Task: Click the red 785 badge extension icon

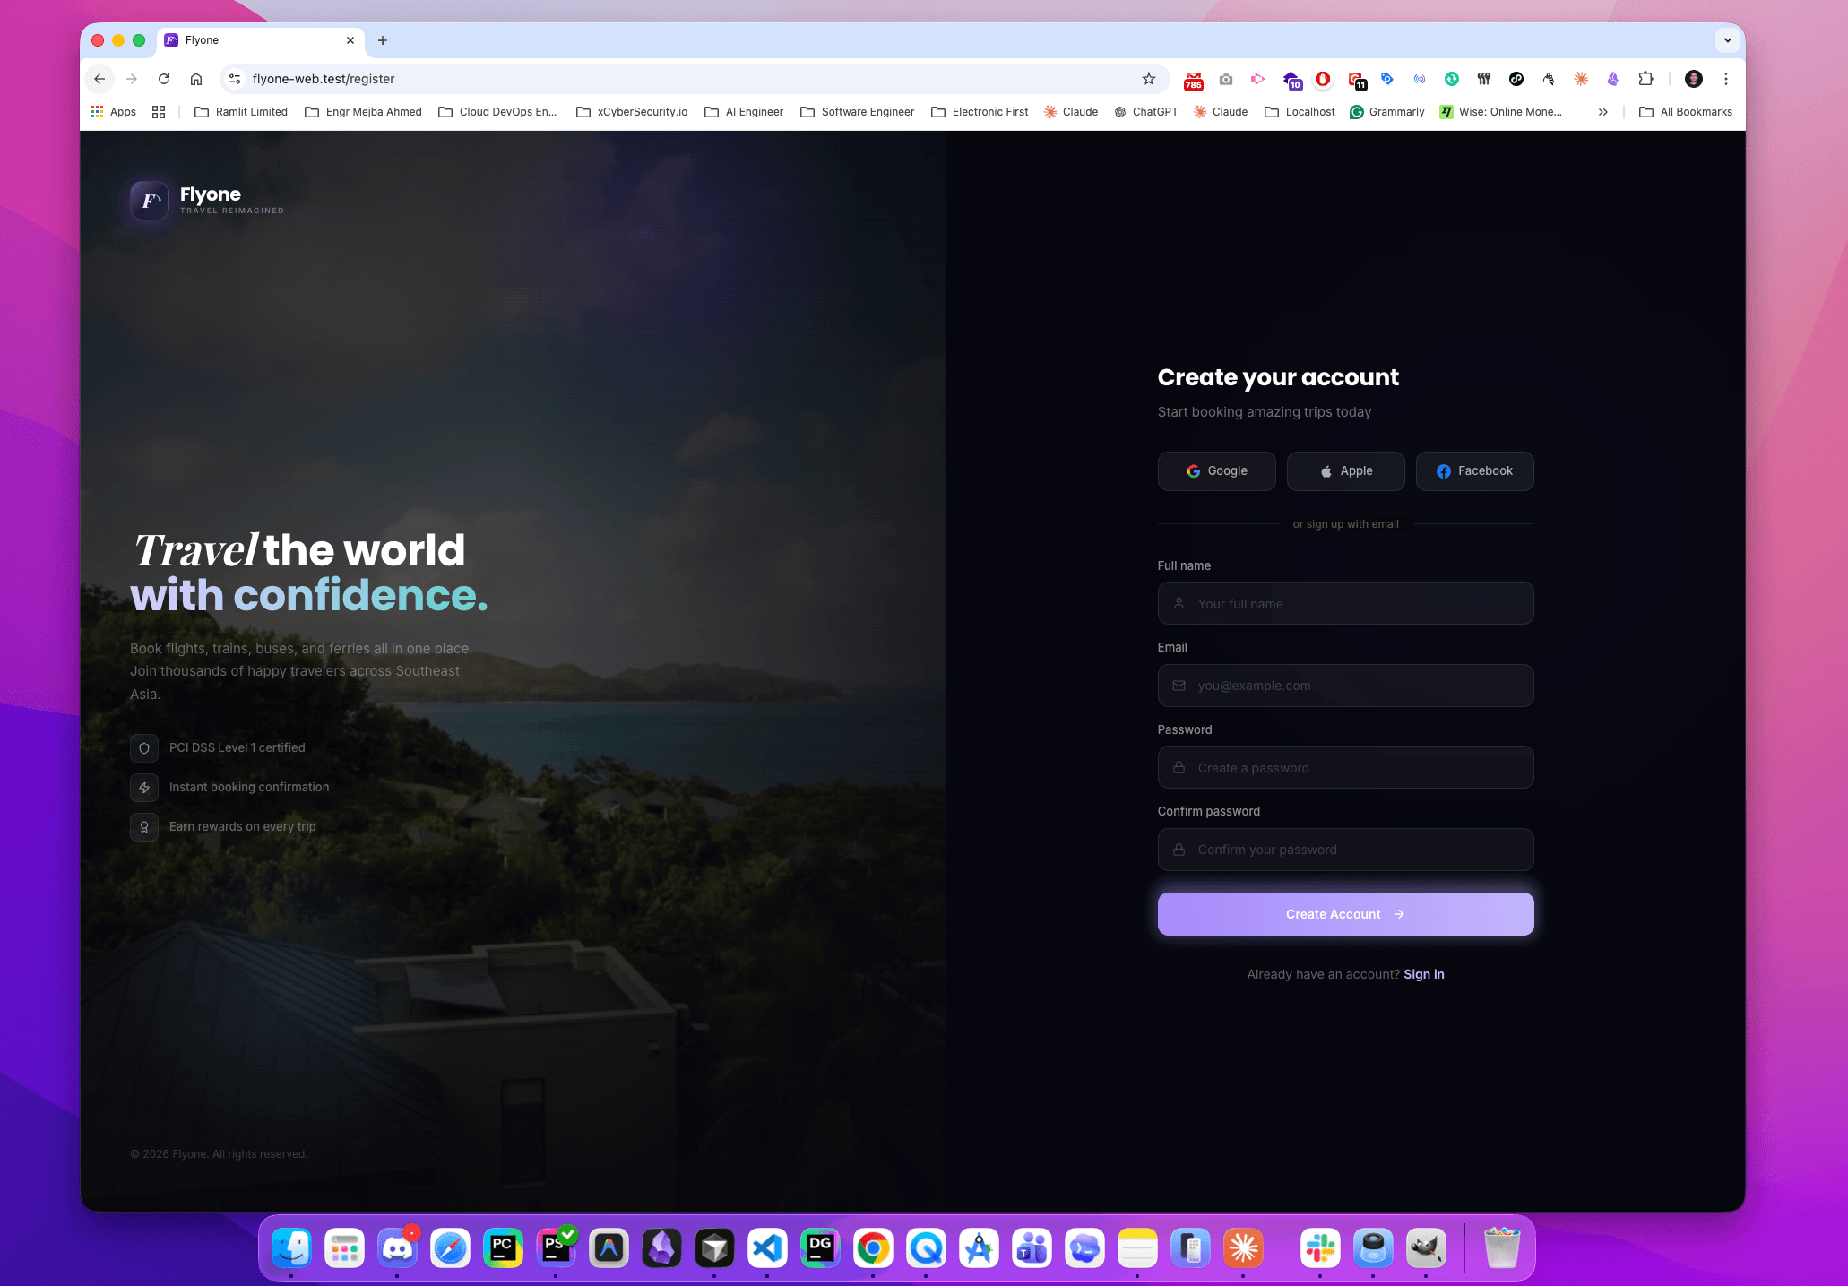Action: 1193,81
